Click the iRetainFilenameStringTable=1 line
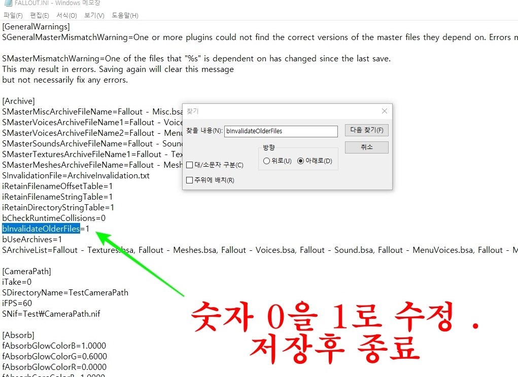 click(57, 197)
